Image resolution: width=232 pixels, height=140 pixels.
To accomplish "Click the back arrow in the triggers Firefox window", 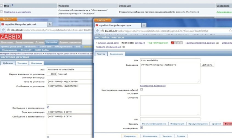I will coord(97,31).
